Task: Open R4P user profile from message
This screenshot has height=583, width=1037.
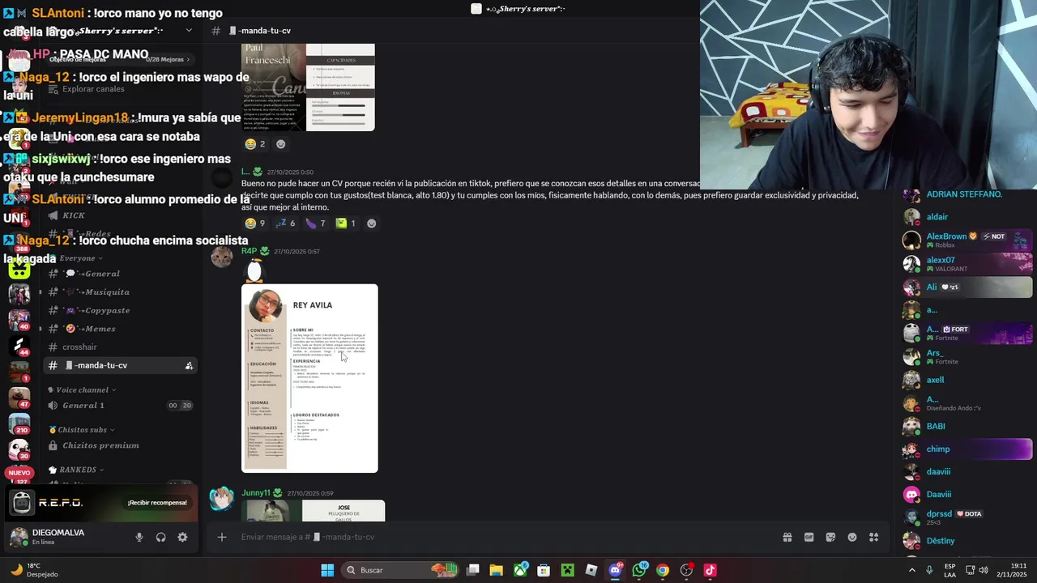Action: [249, 251]
